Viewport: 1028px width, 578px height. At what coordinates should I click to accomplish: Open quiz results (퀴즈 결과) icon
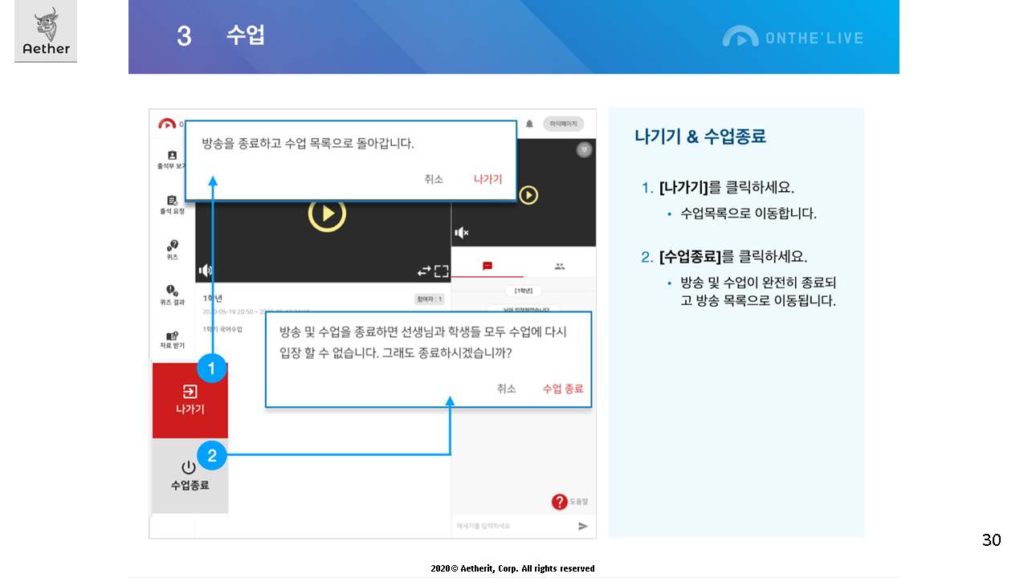[172, 291]
